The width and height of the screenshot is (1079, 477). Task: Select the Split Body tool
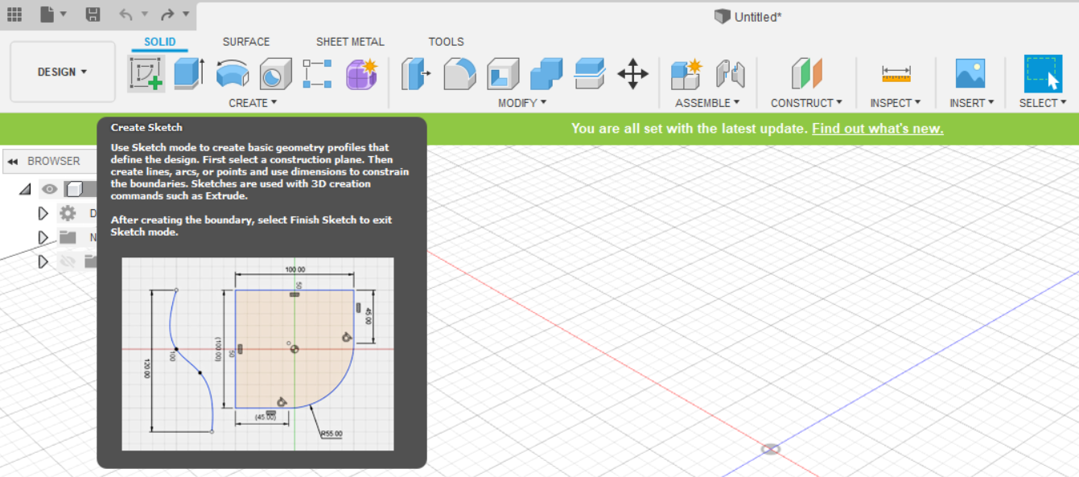590,73
